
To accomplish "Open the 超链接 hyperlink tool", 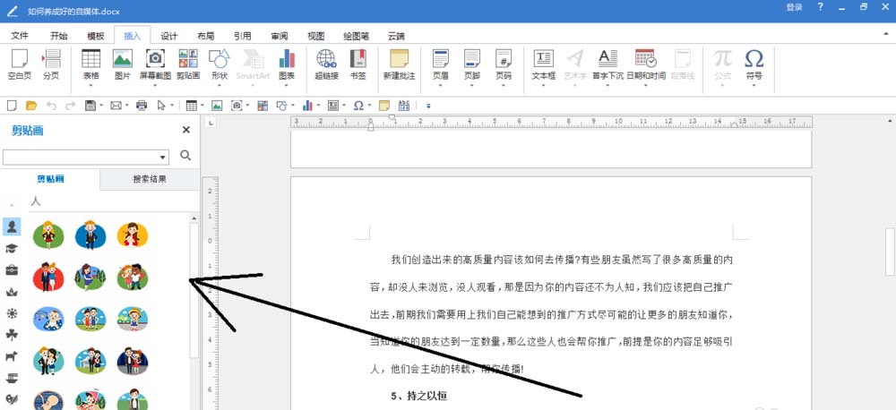I will [x=326, y=64].
